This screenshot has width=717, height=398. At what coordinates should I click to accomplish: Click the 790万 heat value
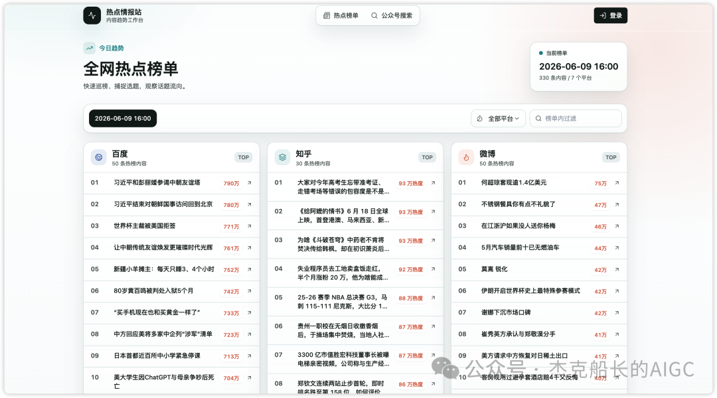click(232, 183)
